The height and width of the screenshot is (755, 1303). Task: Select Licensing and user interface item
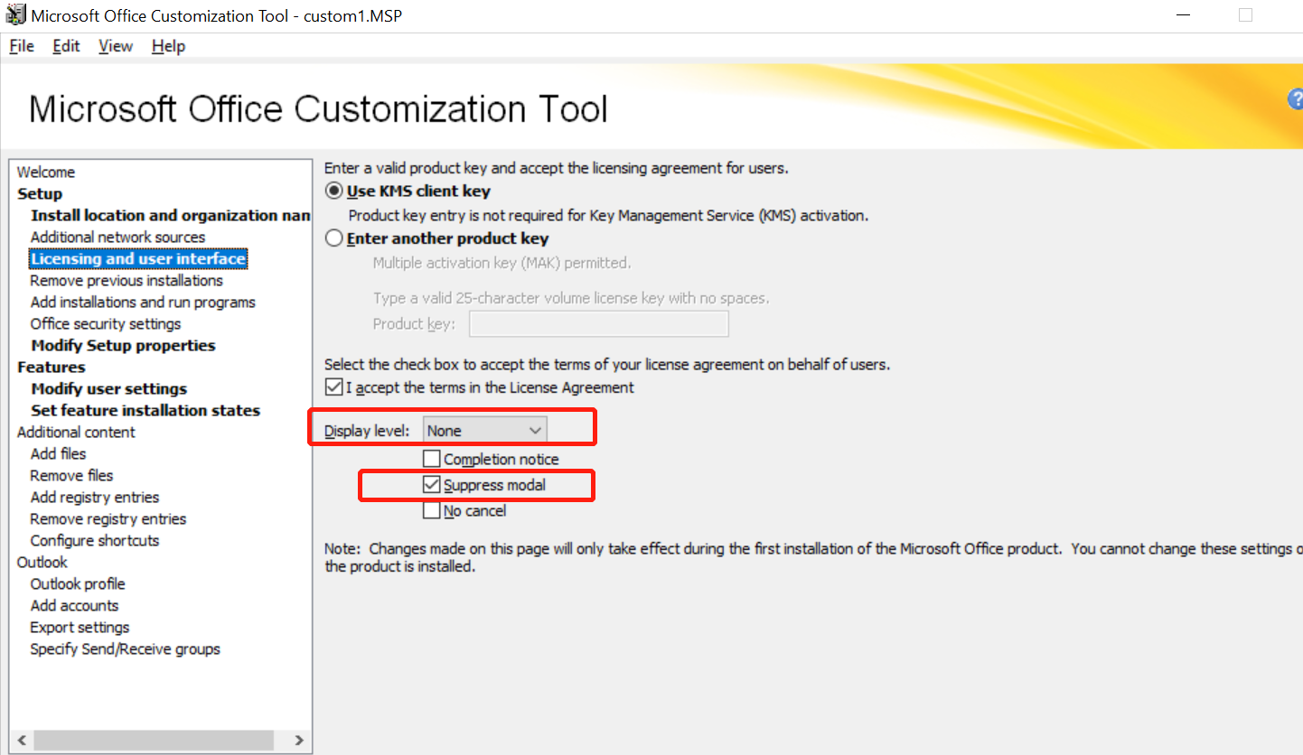tap(138, 259)
